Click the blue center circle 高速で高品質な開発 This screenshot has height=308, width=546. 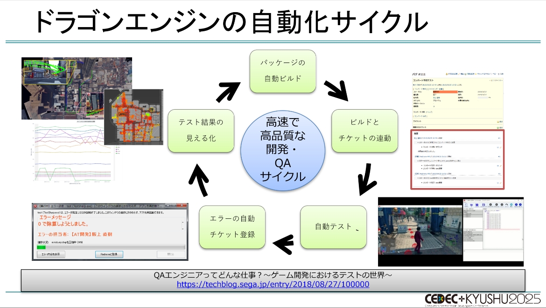point(283,150)
